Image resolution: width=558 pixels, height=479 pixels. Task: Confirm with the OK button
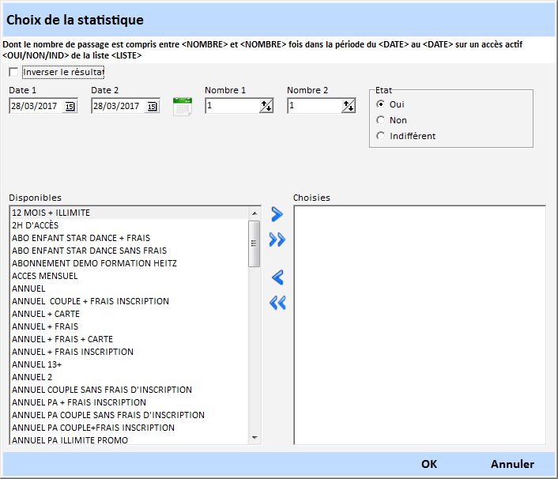(x=429, y=464)
